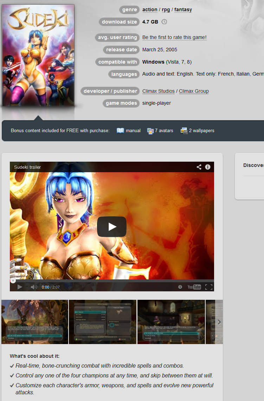264x401 pixels.
Task: Click the 'Real-time, bone-crunching combat' feature line
Action: point(99,366)
